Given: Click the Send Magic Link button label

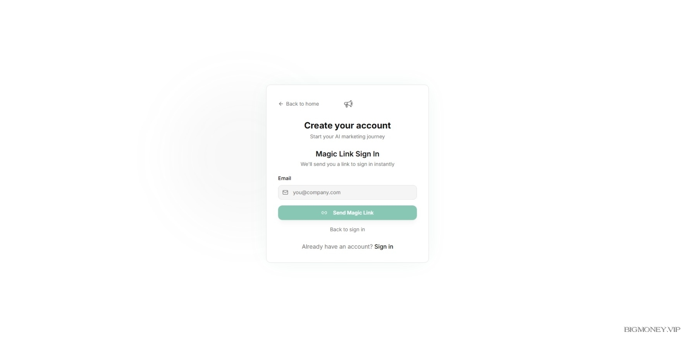Looking at the screenshot, I should (353, 213).
